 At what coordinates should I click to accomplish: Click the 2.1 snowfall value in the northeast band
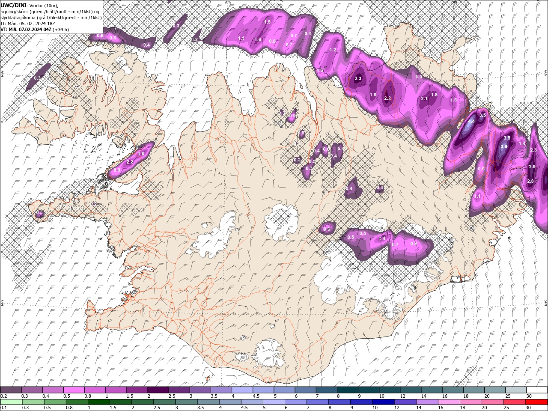pyautogui.click(x=424, y=99)
